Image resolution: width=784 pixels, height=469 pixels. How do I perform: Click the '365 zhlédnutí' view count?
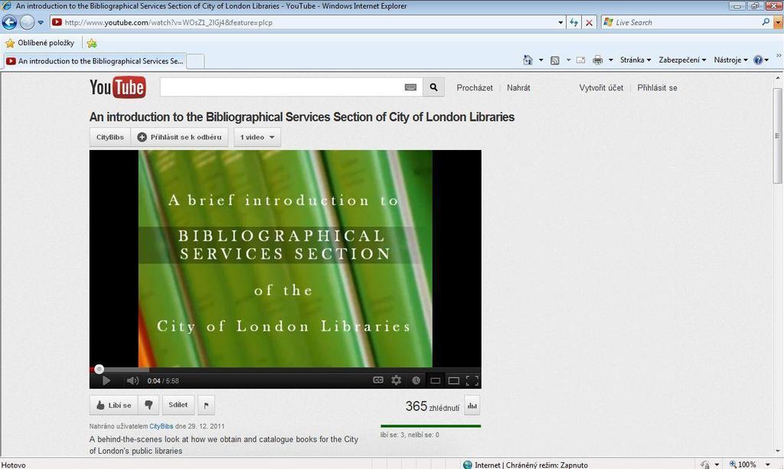(433, 406)
